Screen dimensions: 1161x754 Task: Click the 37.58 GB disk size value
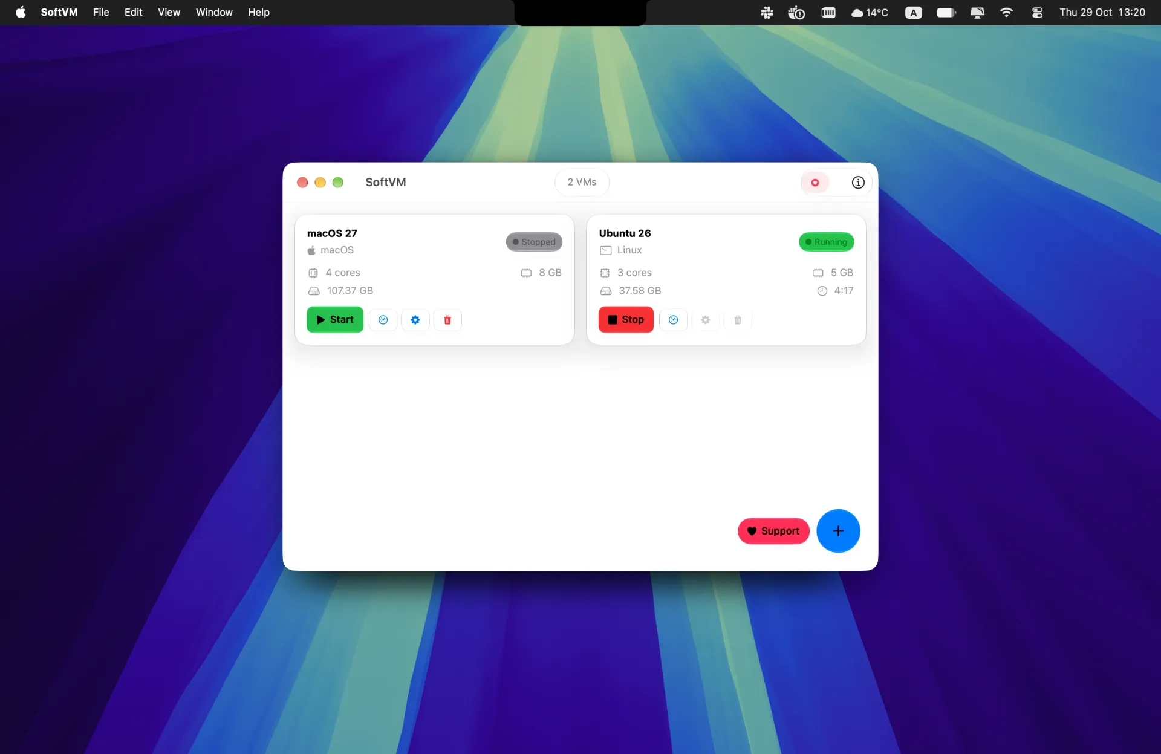pyautogui.click(x=640, y=291)
